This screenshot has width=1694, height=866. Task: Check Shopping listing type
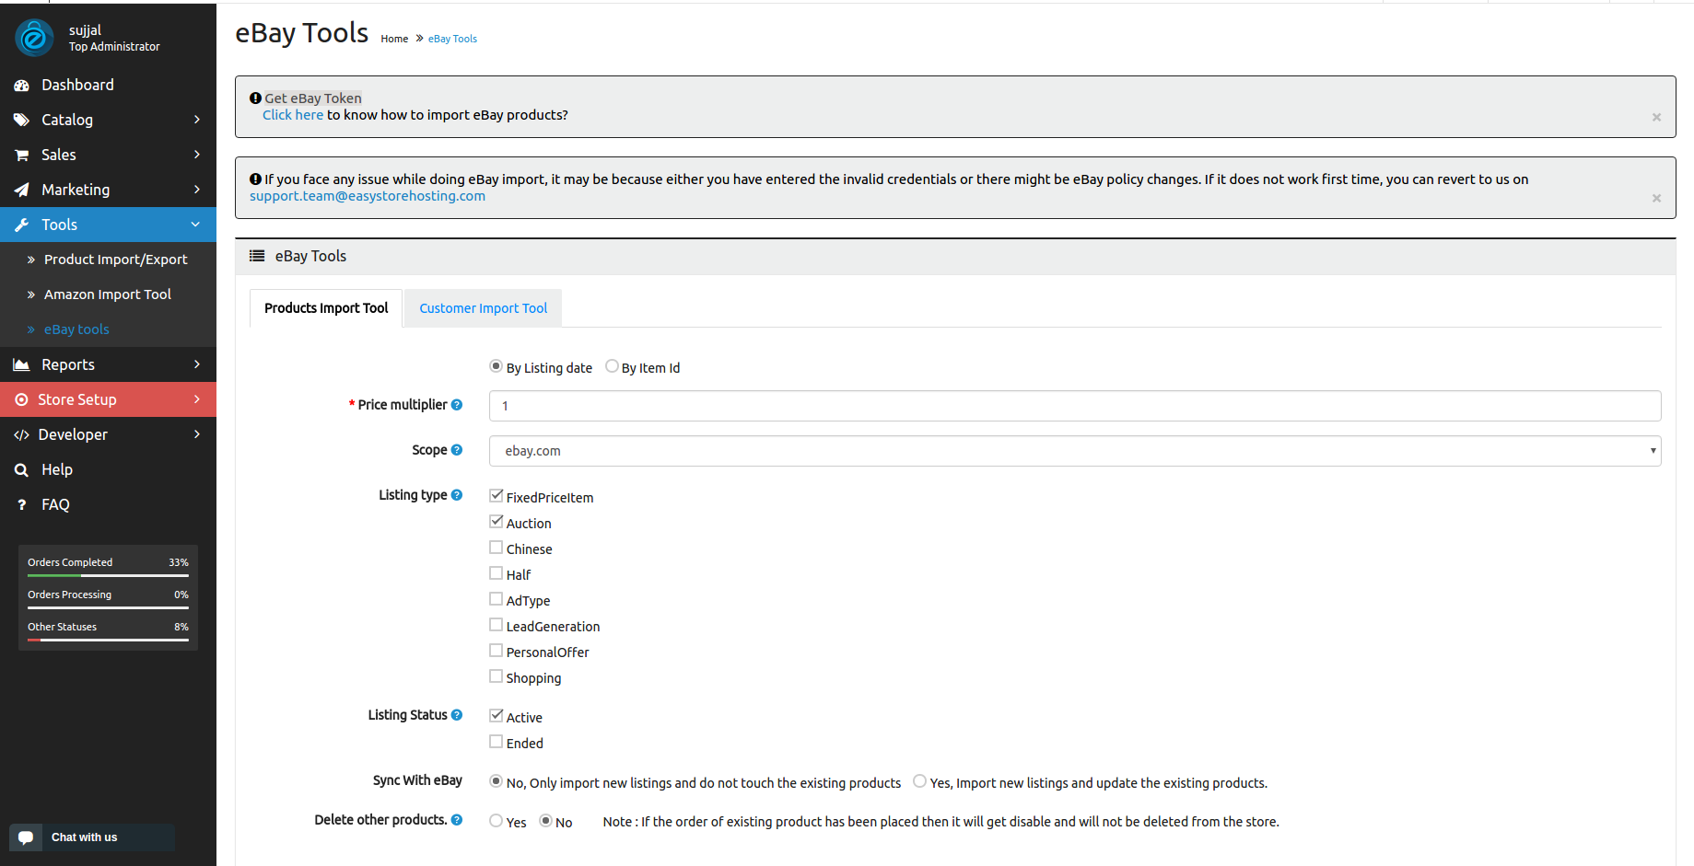(x=497, y=676)
